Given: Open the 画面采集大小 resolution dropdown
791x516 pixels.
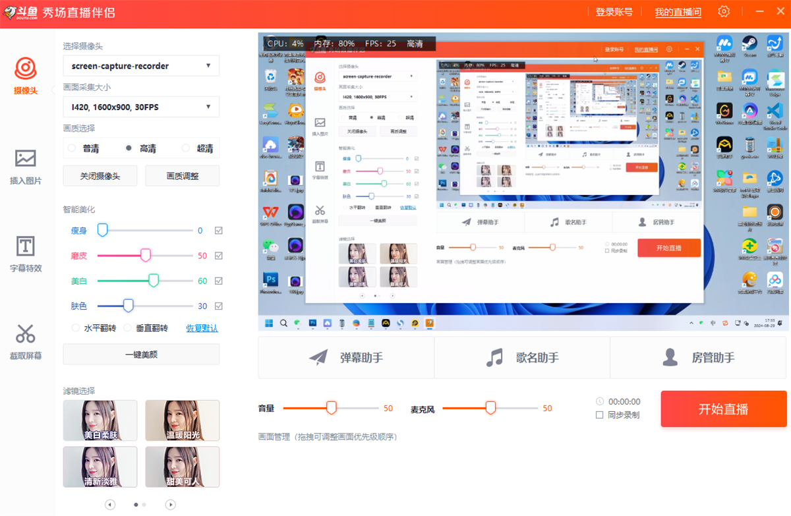Looking at the screenshot, I should point(140,107).
